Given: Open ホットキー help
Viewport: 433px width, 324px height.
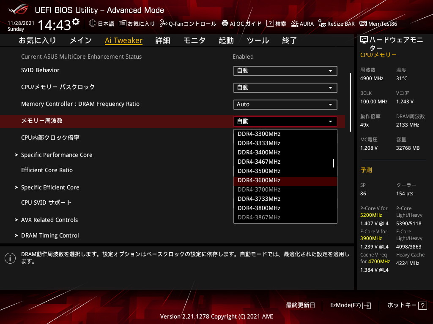Looking at the screenshot, I should pyautogui.click(x=407, y=305).
